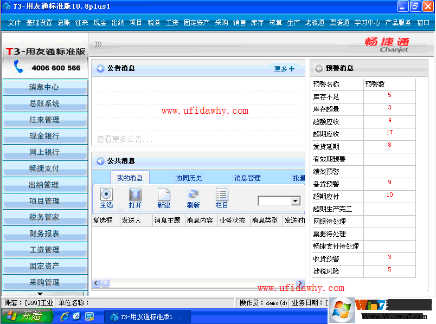The image size is (436, 324).
Task: Select the 生产 (Production) toolbar icon
Action: click(x=293, y=23)
